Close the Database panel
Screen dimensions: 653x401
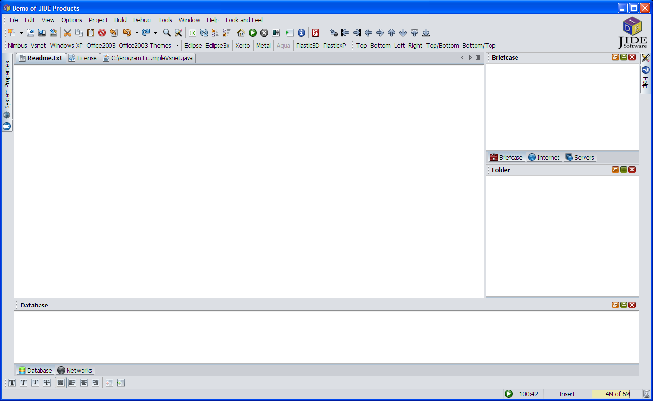point(632,305)
